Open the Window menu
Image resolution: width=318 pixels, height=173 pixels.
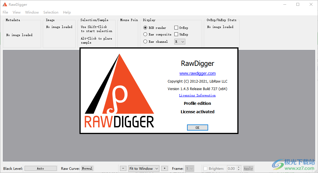32,12
